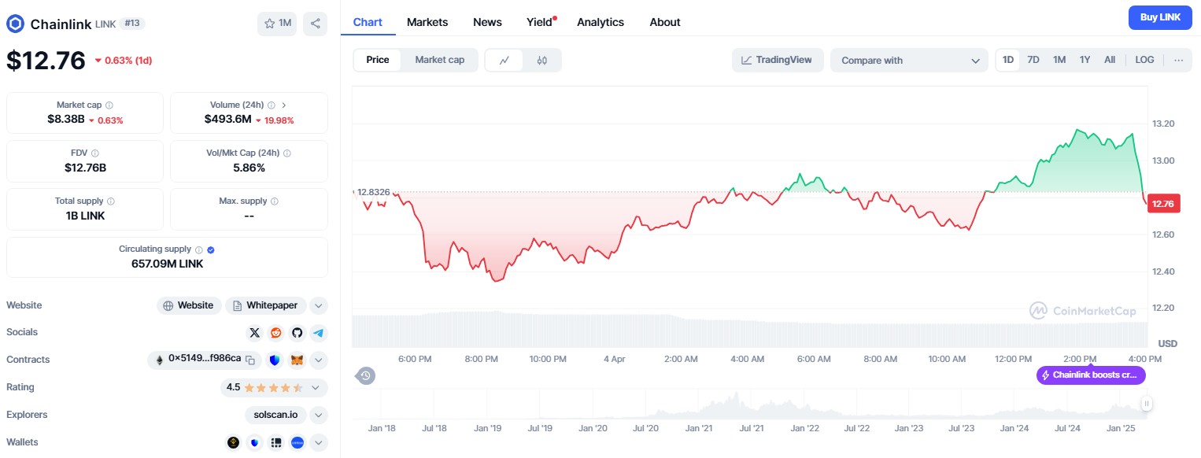Click the chart history clock icon
Image resolution: width=1201 pixels, height=458 pixels.
click(365, 375)
